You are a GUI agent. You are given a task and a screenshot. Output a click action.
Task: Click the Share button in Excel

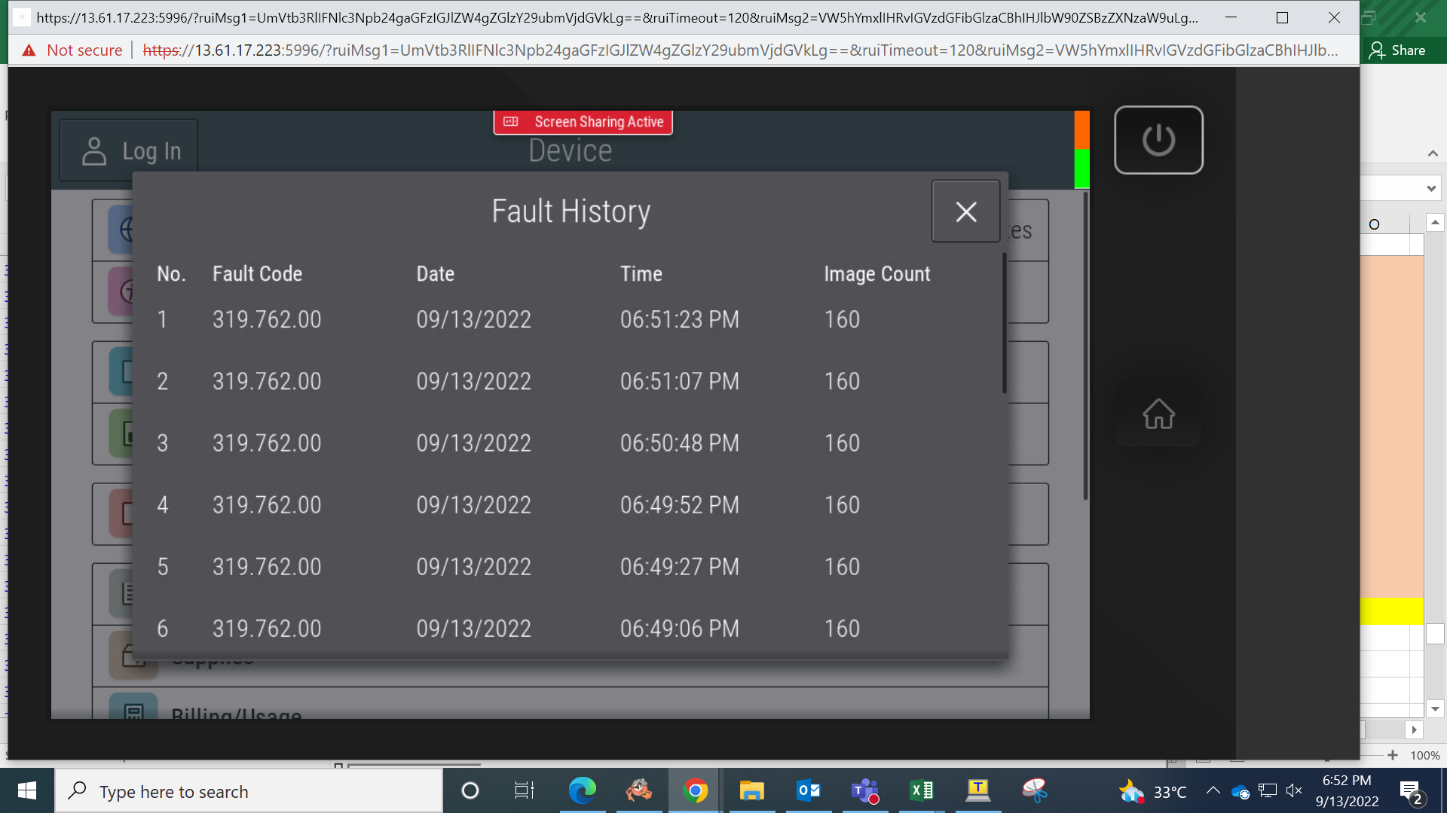[x=1398, y=50]
